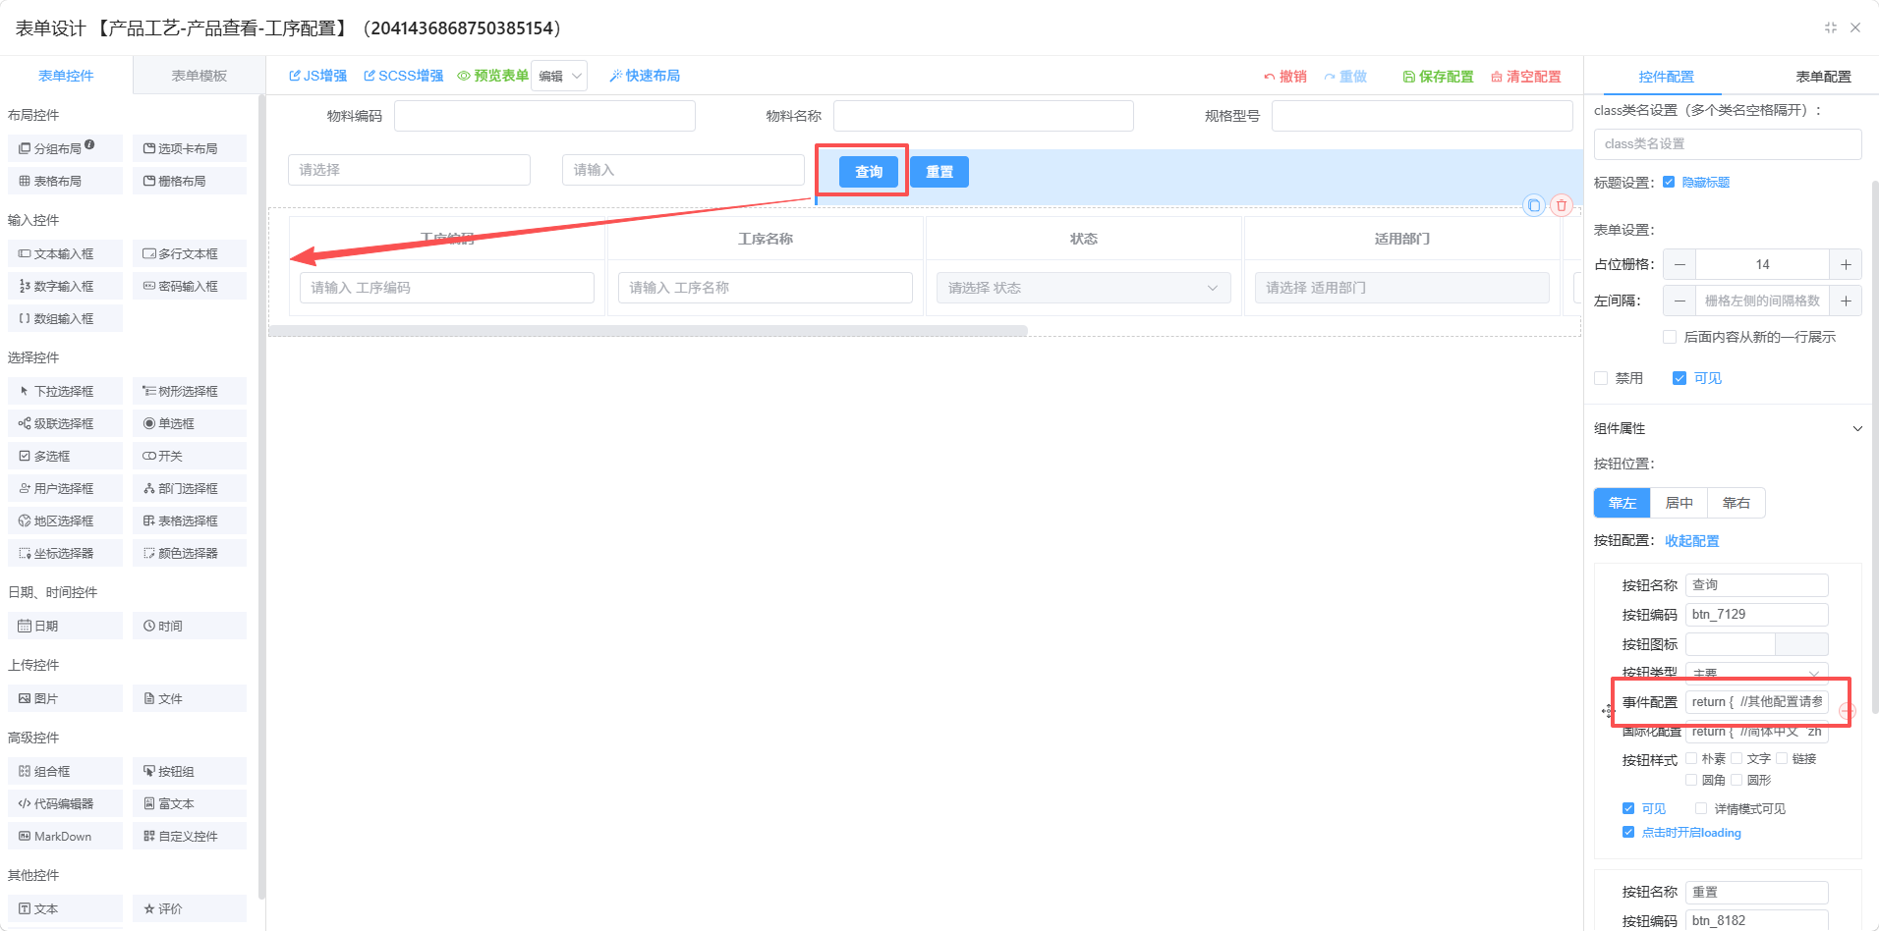Viewport: 1879px width, 931px height.
Task: Click the 收起配置 link
Action: [x=1691, y=541]
